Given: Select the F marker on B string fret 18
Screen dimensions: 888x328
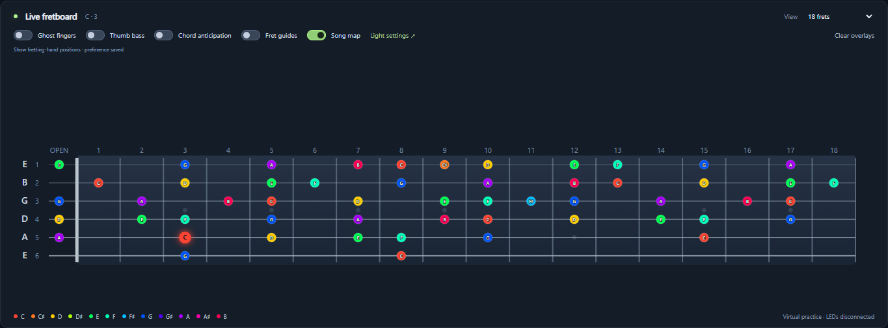Looking at the screenshot, I should (834, 183).
